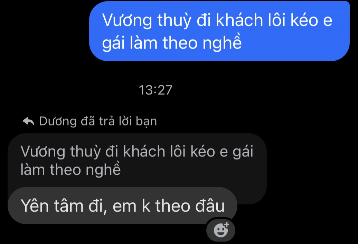Screen dimensions: 358x244
Task: Jump to original via quoted gray message
Action: point(137,161)
